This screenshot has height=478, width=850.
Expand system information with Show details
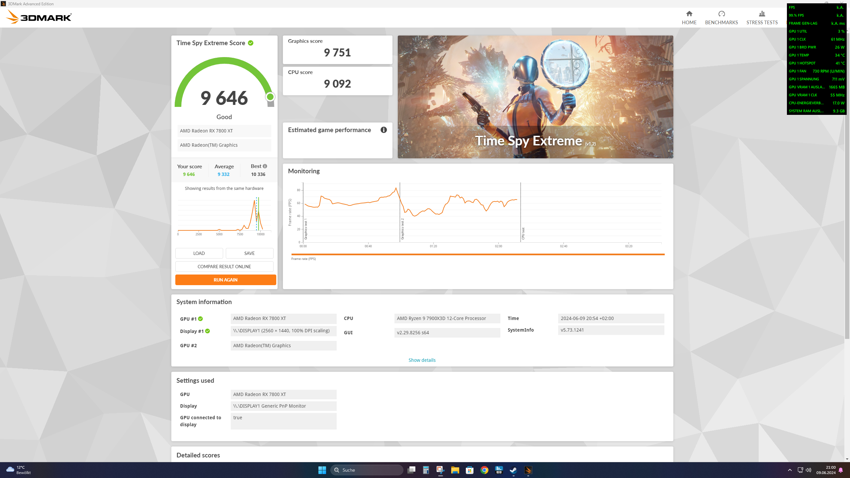422,360
